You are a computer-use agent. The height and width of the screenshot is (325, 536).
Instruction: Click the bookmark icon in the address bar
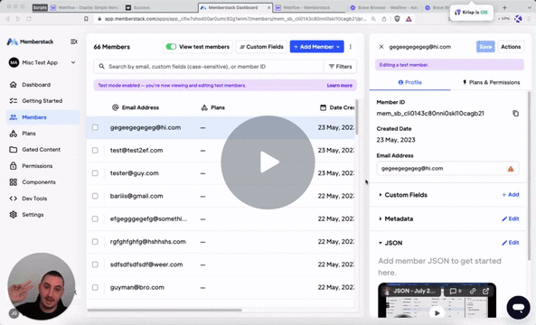(x=86, y=19)
